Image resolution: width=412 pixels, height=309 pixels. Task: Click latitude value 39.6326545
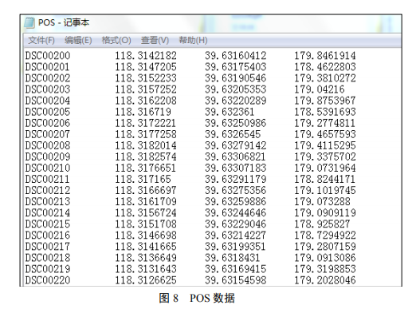pyautogui.click(x=233, y=134)
